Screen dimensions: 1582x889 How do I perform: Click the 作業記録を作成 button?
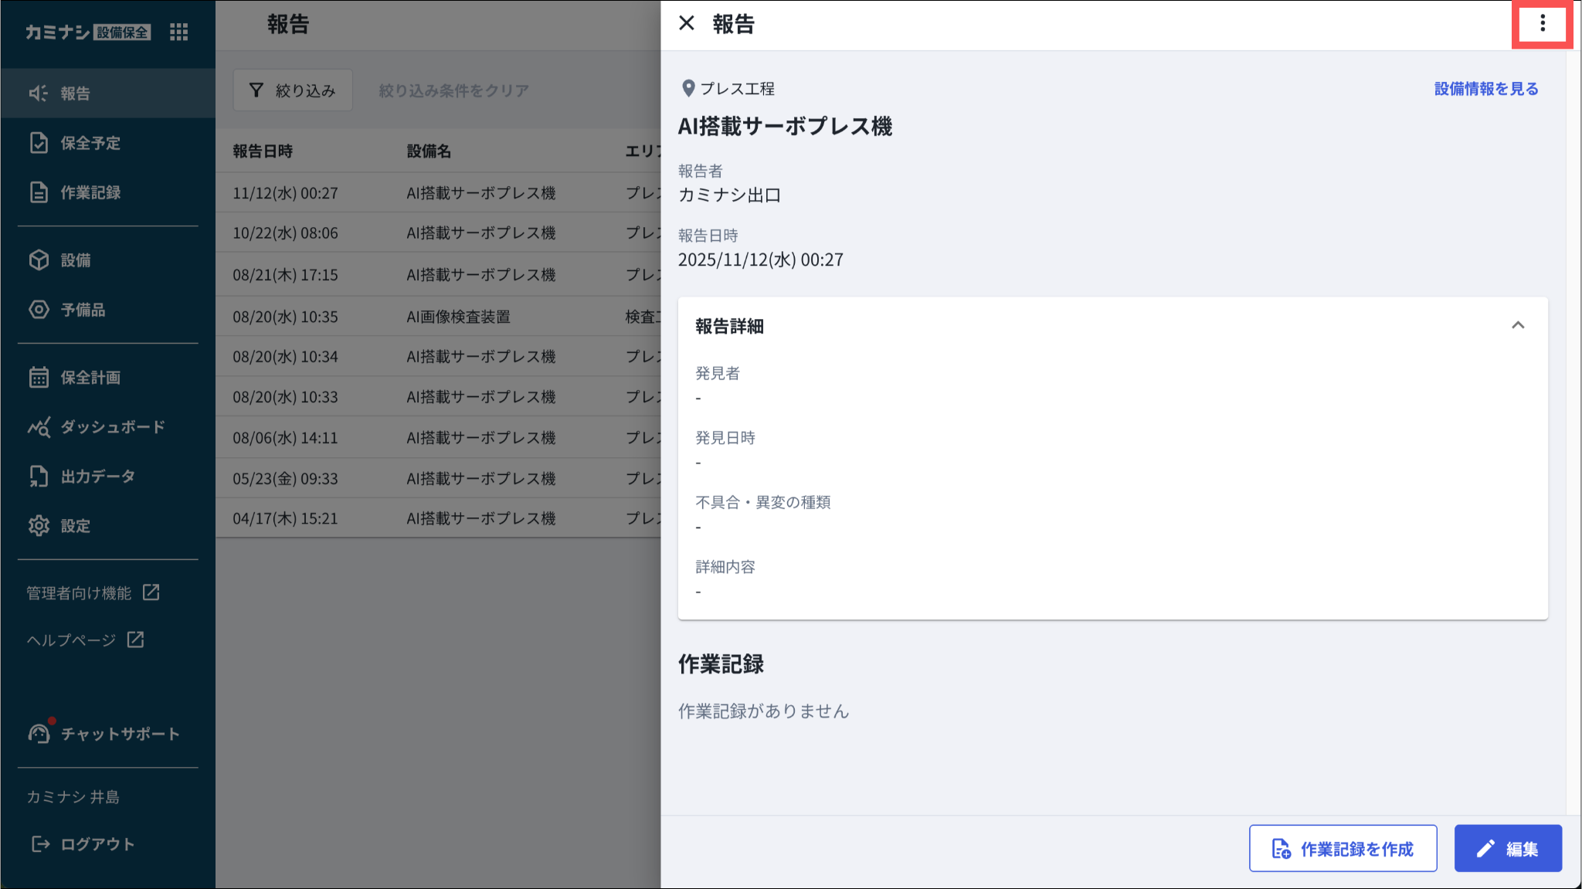1343,848
